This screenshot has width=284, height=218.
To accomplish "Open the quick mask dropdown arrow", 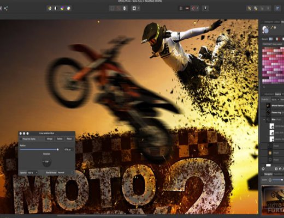I will click(139, 8).
